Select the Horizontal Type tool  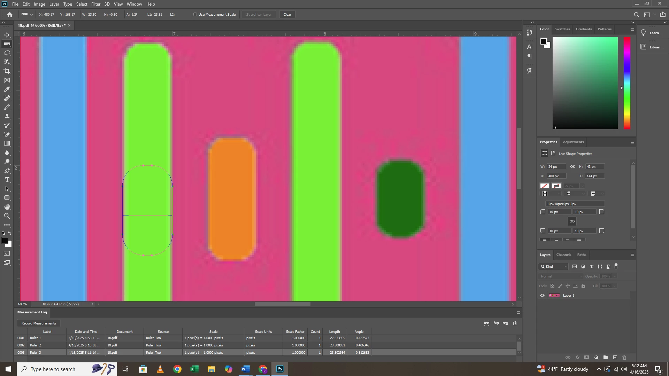tap(7, 180)
